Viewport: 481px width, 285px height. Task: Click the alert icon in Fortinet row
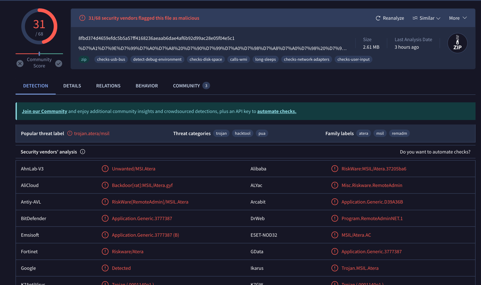[105, 251]
